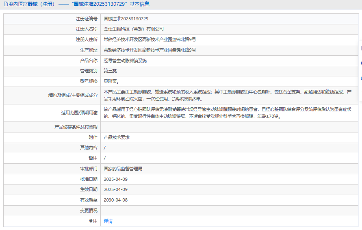Select the 结构及组成/主要组成成分 label

(x=73, y=95)
